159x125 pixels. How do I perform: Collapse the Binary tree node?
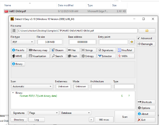(13, 93)
